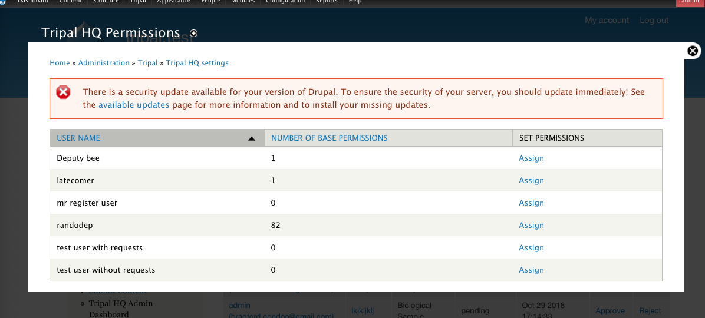Sort by Number of Base Permissions header
Screen dimensions: 705x318
(x=330, y=138)
